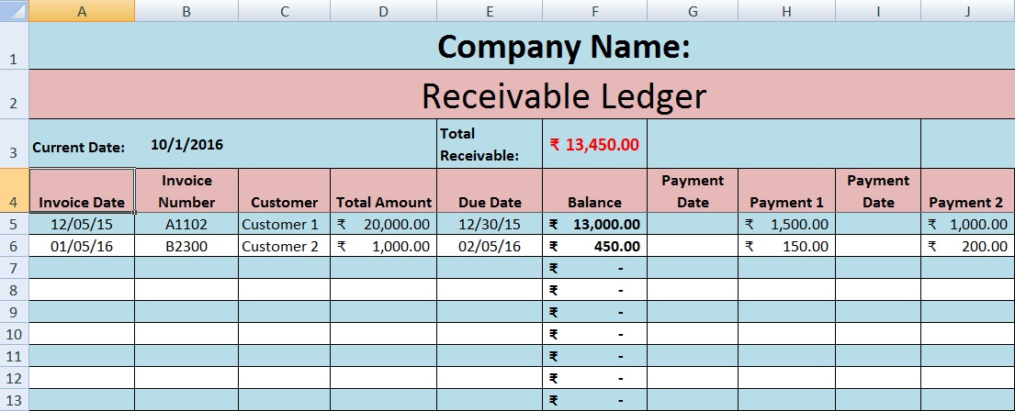Click the 'Receivable Ledger' heading cell
The image size is (1015, 411).
[x=522, y=94]
